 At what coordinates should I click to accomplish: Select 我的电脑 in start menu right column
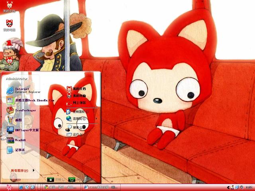(x=76, y=95)
